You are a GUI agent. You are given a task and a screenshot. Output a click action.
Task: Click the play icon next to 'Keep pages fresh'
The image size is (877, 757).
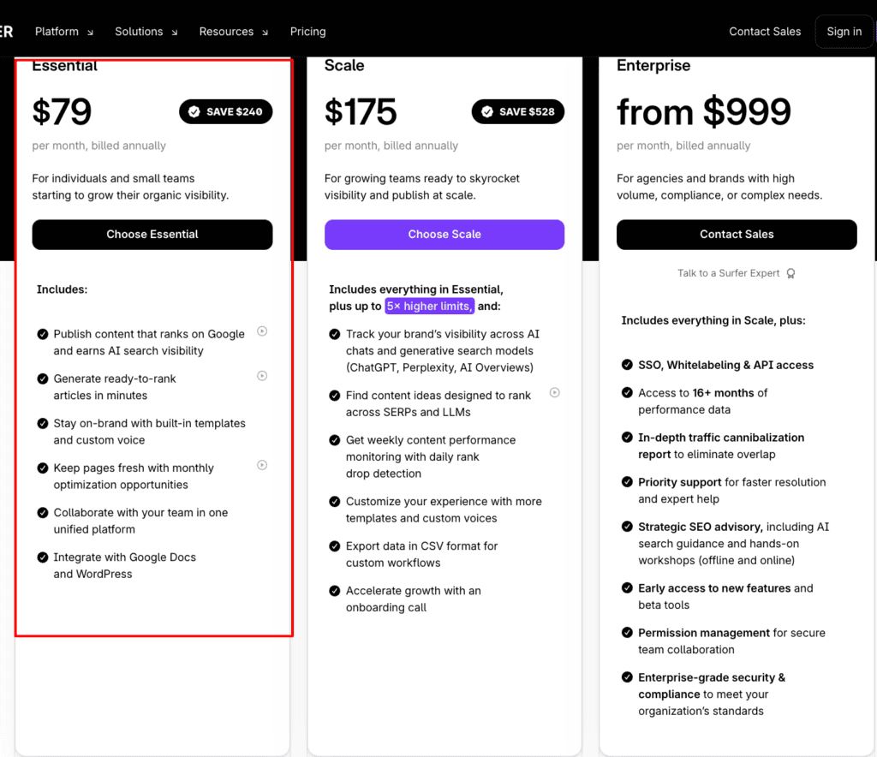point(262,463)
